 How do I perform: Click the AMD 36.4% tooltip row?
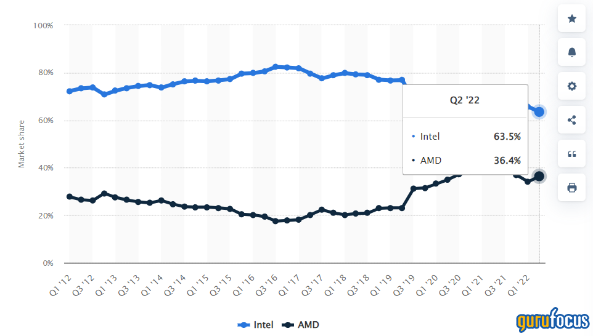pos(465,161)
